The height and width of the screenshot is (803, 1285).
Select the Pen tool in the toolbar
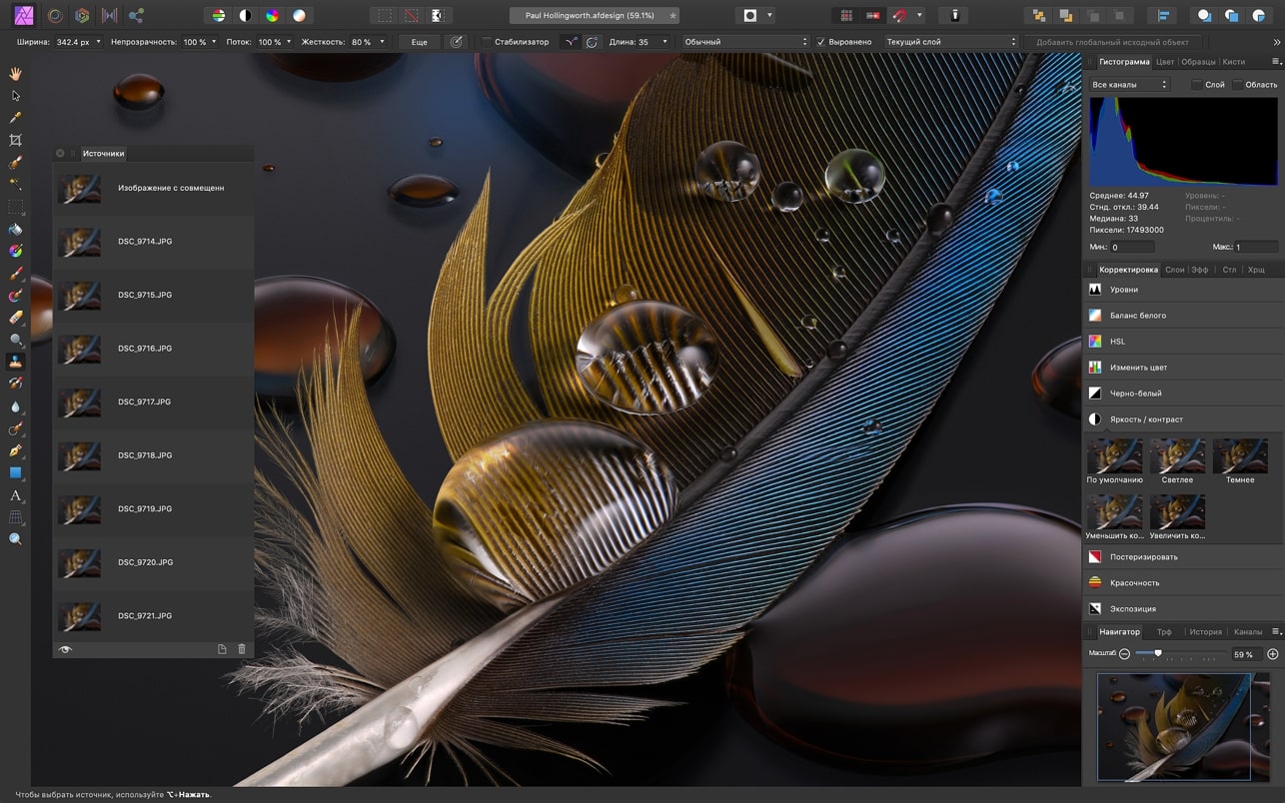coord(15,450)
